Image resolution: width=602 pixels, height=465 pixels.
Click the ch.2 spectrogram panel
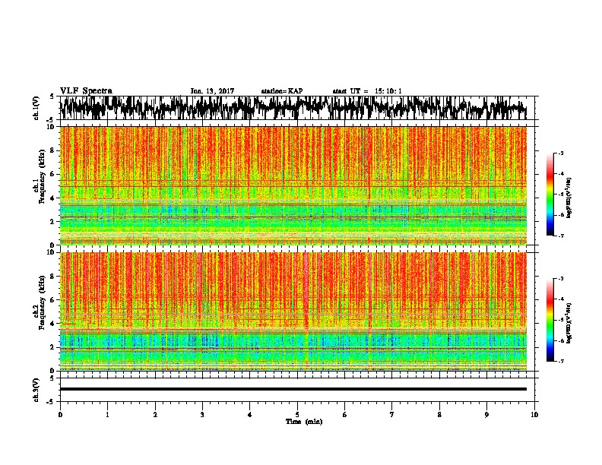tap(293, 312)
